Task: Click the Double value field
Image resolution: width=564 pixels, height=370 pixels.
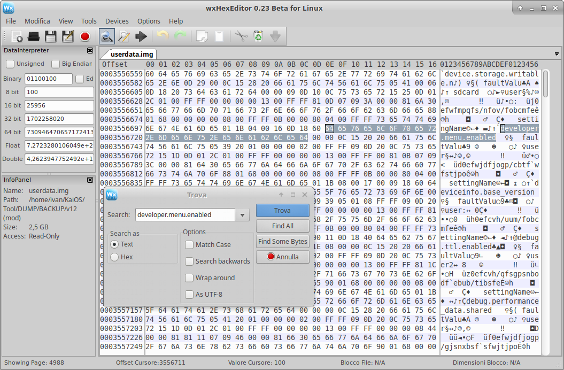Action: tap(59, 159)
